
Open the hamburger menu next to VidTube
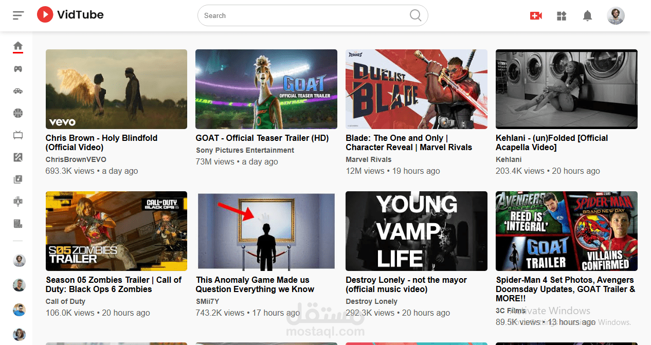click(x=19, y=15)
